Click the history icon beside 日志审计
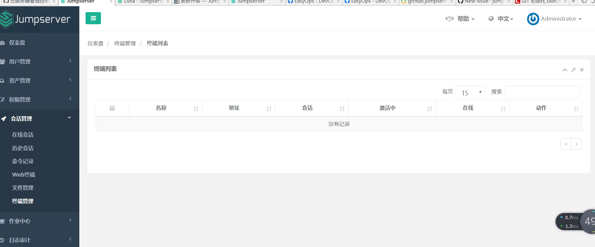Image resolution: width=595 pixels, height=247 pixels. pos(2,240)
